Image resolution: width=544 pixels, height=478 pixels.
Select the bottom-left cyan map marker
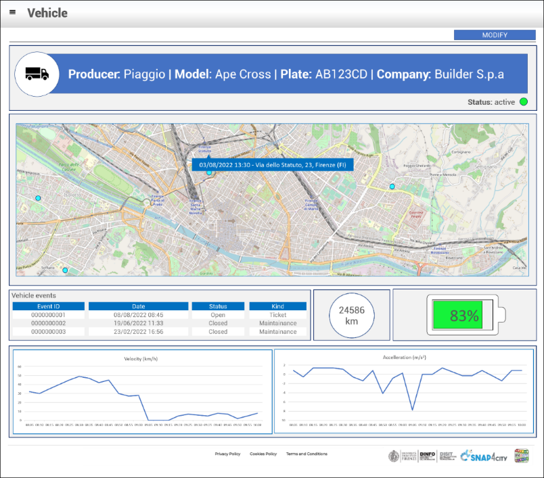65,270
